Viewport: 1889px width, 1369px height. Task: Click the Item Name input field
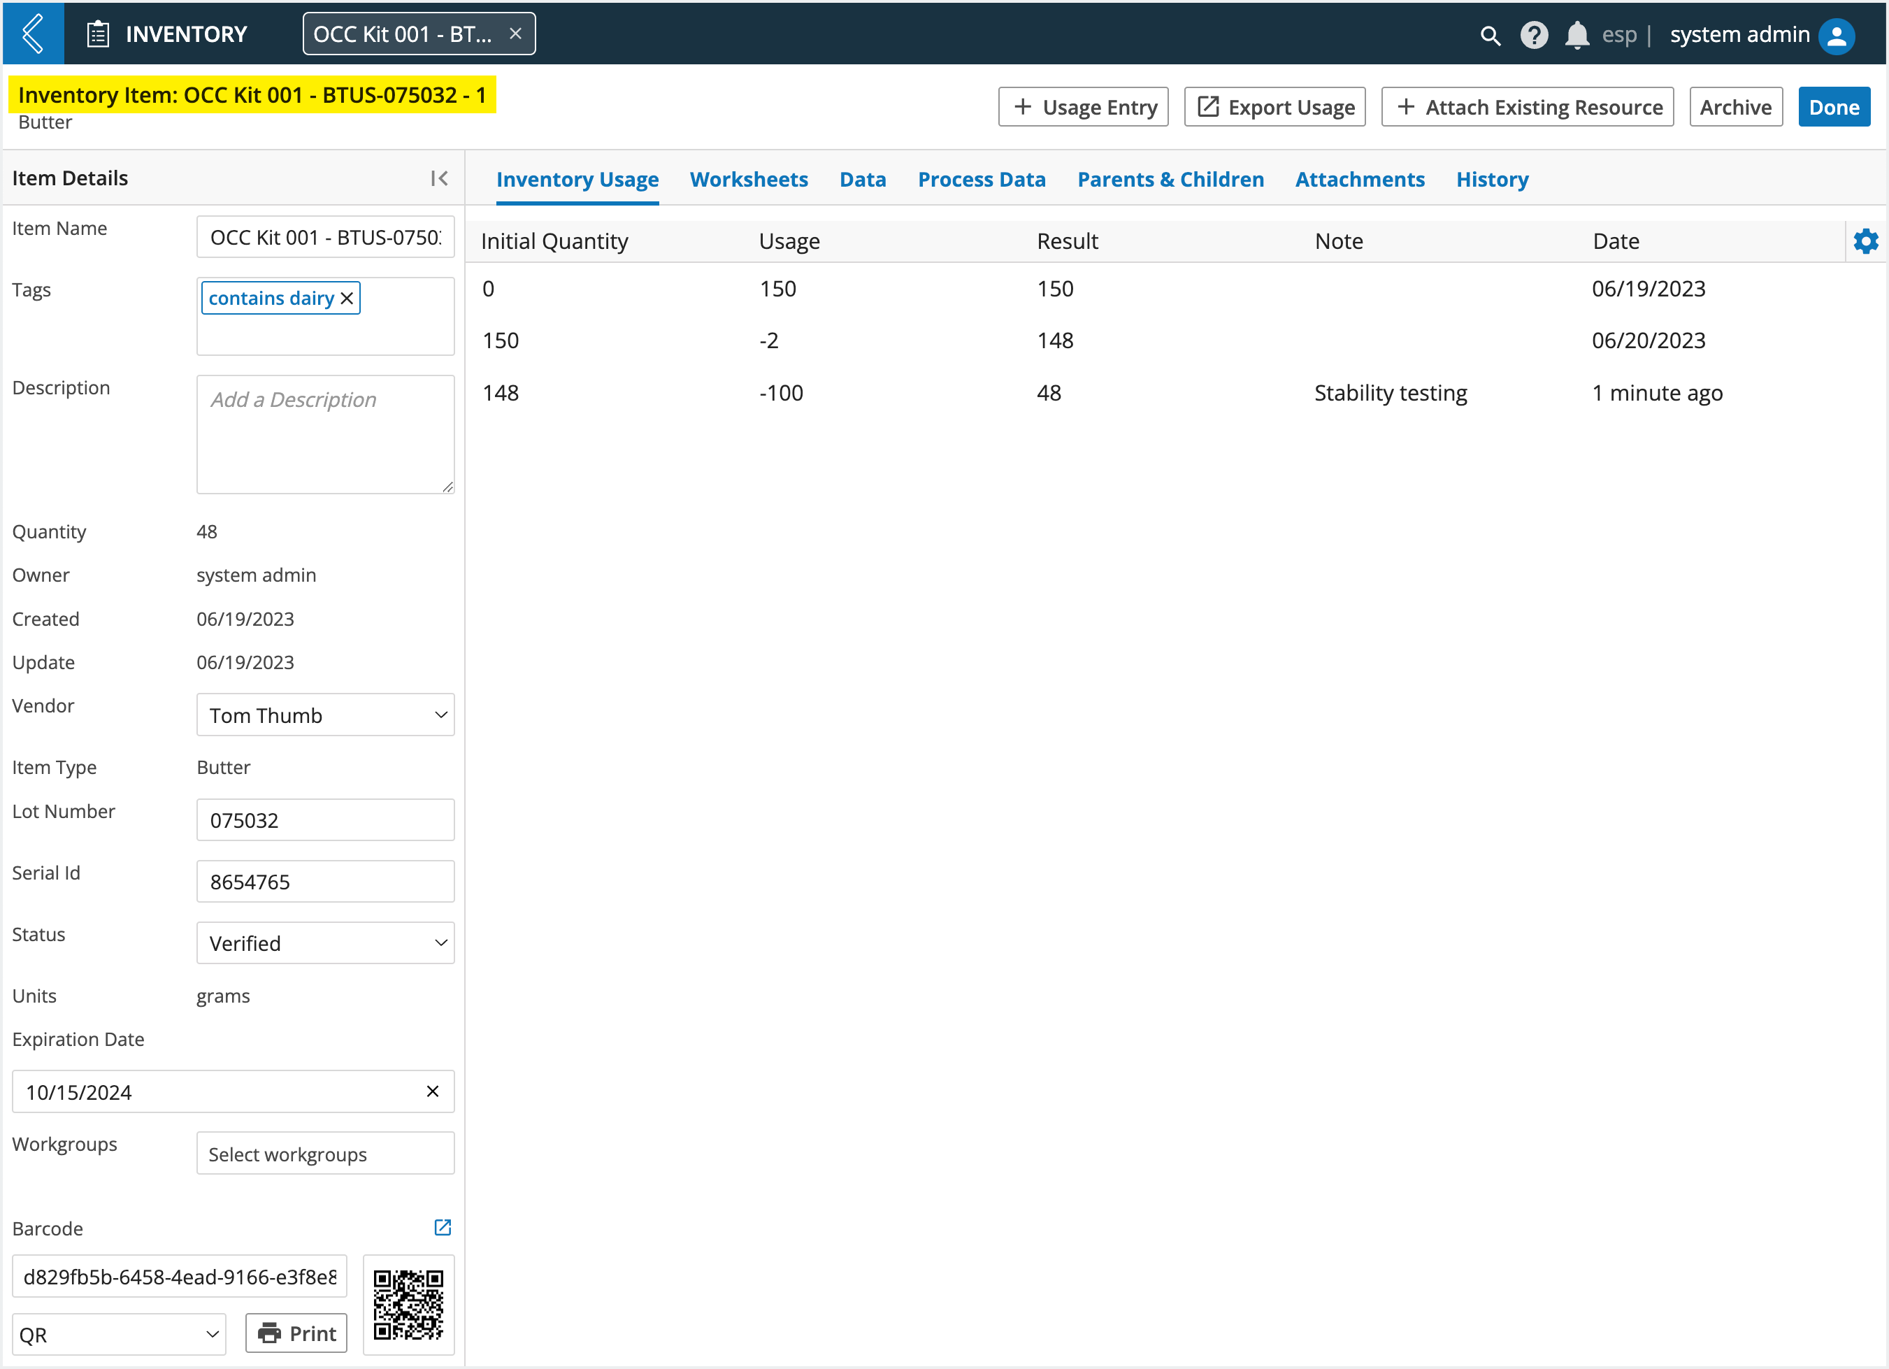(326, 237)
